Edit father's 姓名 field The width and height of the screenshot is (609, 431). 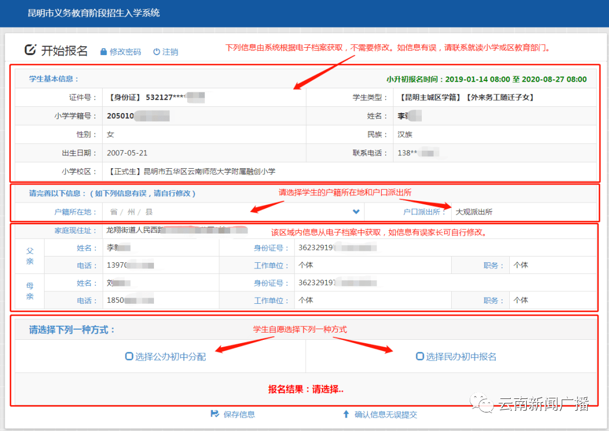coord(161,248)
